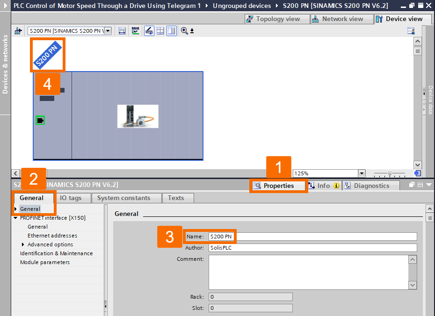This screenshot has height=316, width=435.
Task: Click the properties panel scroll options icon
Action: [430, 218]
